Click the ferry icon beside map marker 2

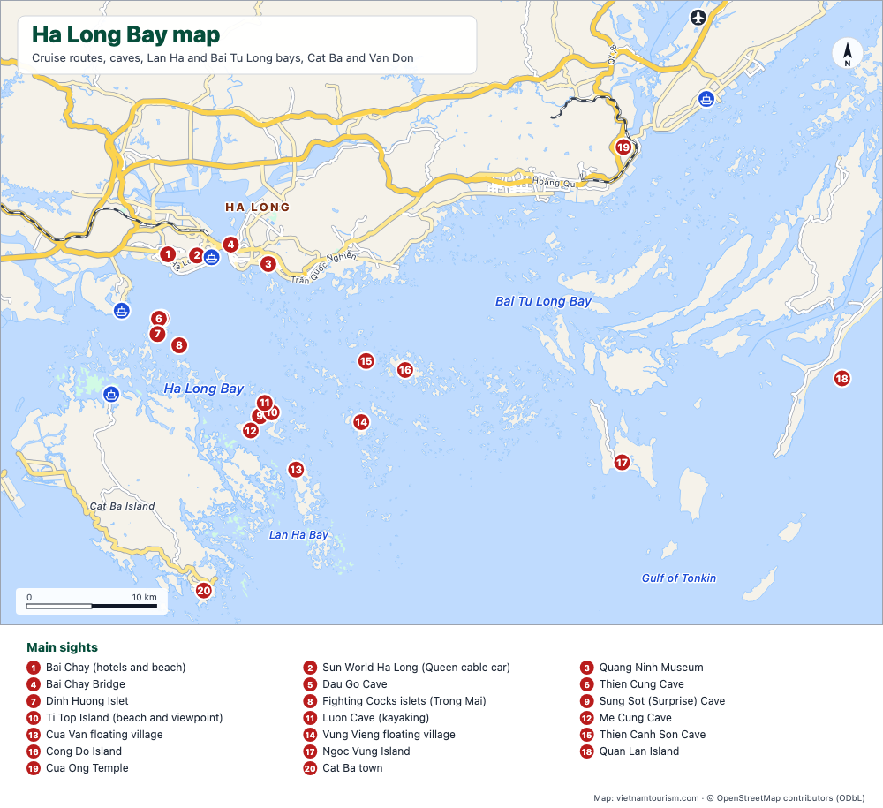tap(211, 258)
